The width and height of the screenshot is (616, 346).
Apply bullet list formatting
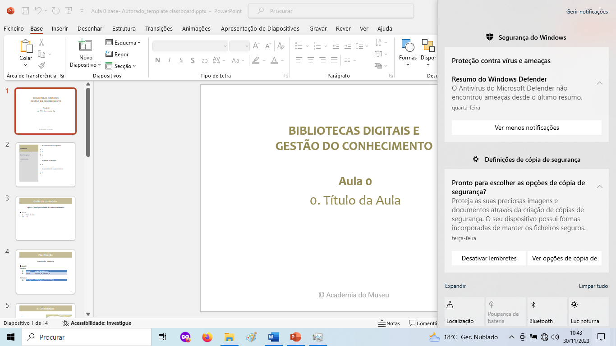[x=299, y=45]
